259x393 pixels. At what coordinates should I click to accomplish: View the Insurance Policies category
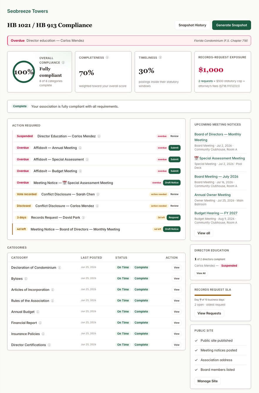pos(176,334)
